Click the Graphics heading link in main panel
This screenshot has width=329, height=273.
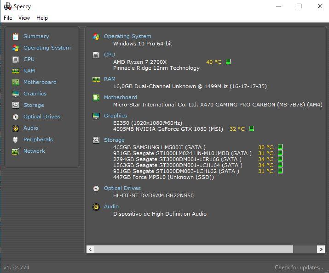tap(115, 116)
